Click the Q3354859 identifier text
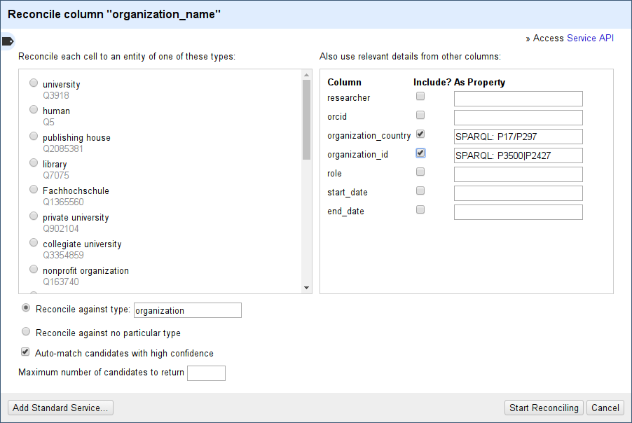 [x=63, y=255]
